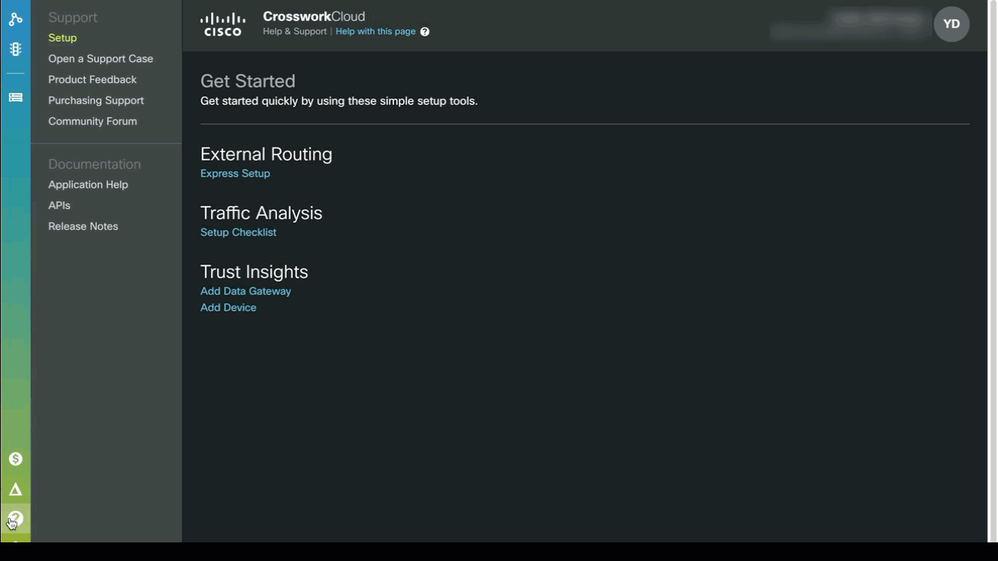Screen dimensions: 998x561
Task: Open the alerts triangle icon
Action: pyautogui.click(x=15, y=489)
